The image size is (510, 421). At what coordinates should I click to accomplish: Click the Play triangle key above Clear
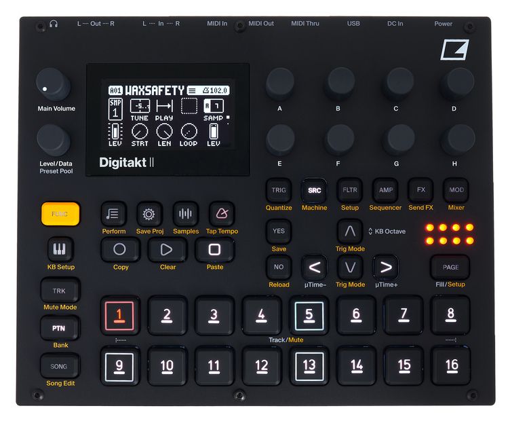167,249
